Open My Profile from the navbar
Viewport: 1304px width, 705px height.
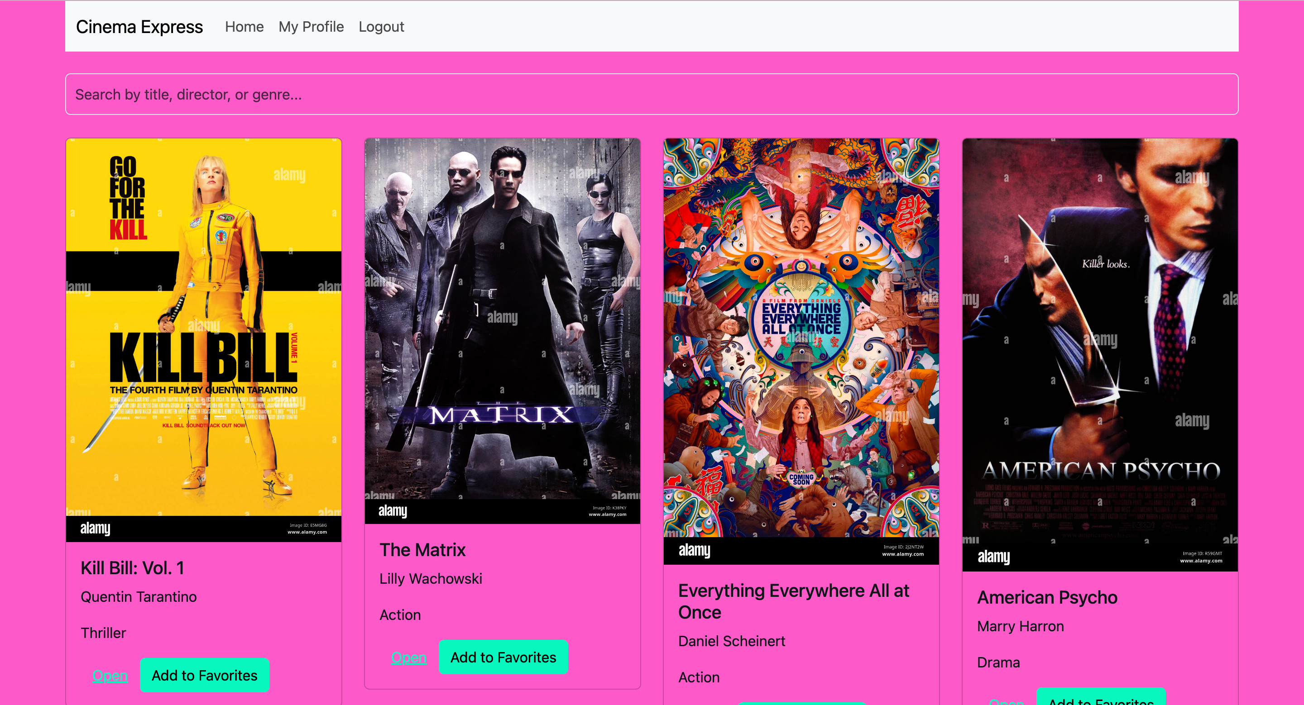point(311,27)
